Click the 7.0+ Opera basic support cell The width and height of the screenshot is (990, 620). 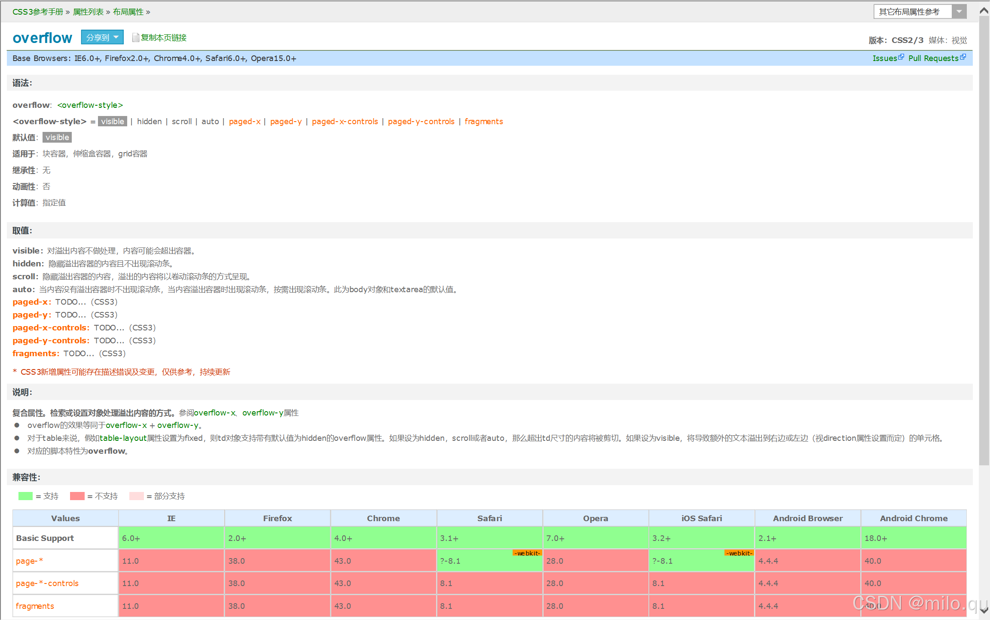(x=596, y=538)
